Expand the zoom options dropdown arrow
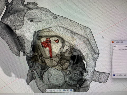The height and width of the screenshot is (95, 127). pos(62,90)
